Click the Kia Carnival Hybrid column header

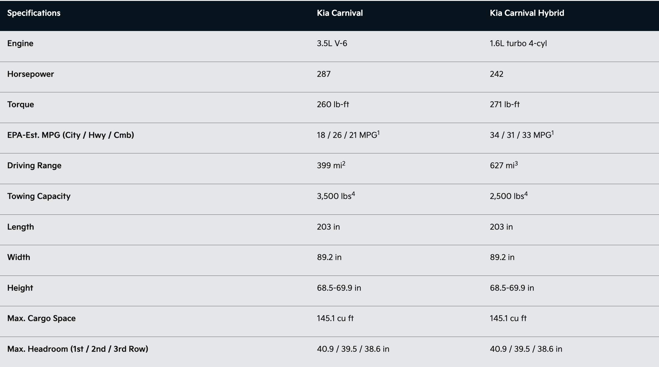coord(527,13)
